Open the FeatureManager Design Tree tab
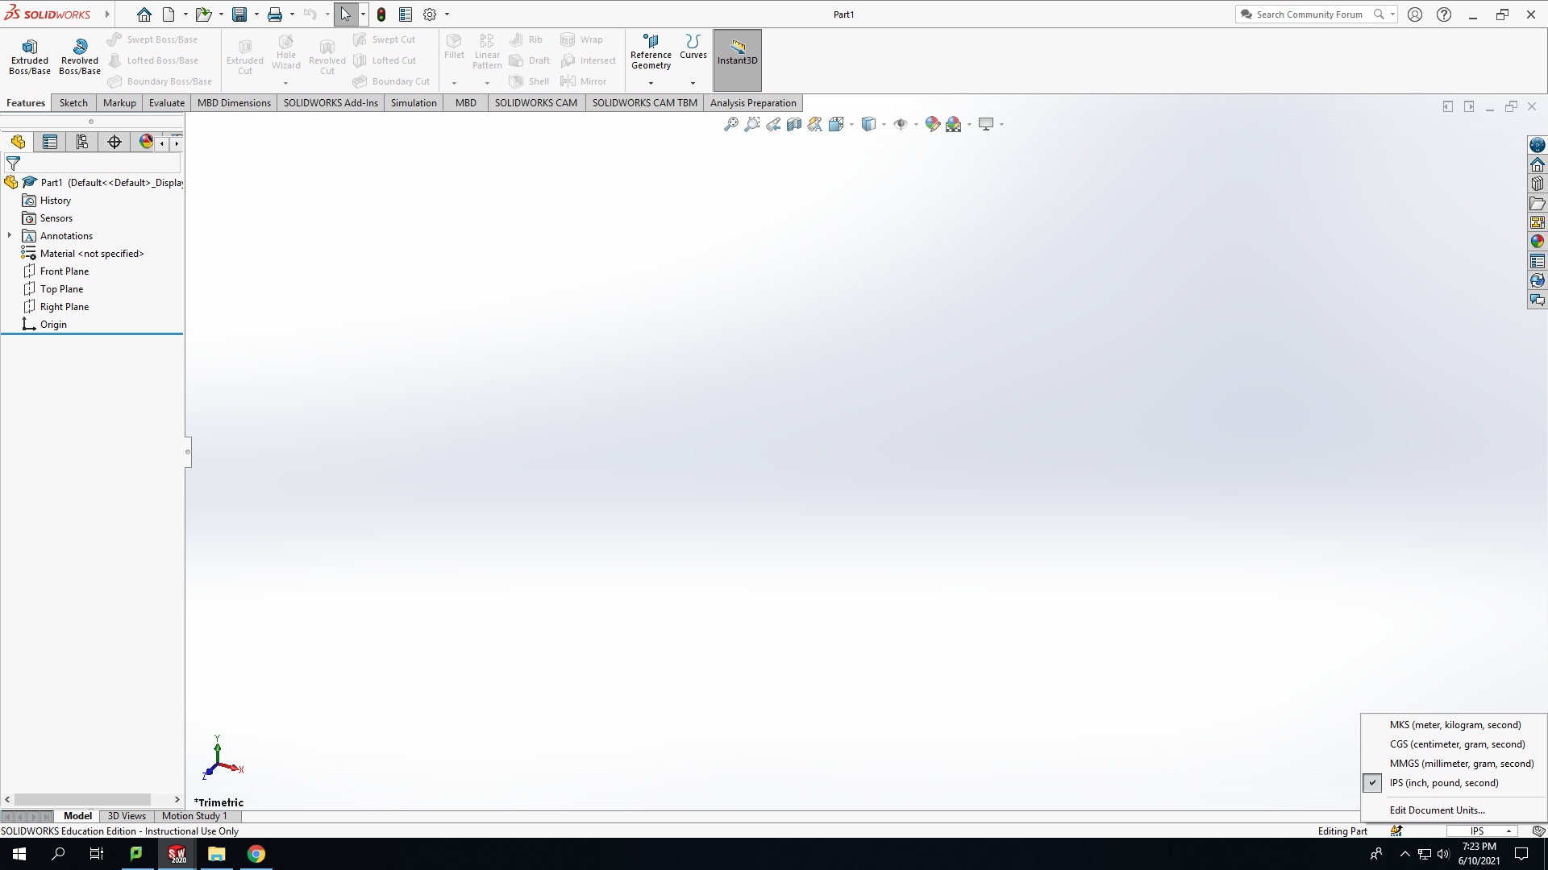 click(x=18, y=143)
